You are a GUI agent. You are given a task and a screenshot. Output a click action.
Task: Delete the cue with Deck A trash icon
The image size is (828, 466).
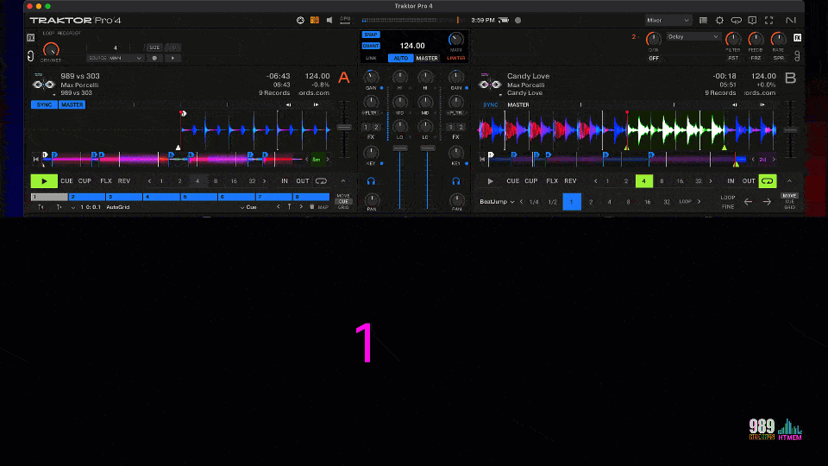click(x=311, y=207)
